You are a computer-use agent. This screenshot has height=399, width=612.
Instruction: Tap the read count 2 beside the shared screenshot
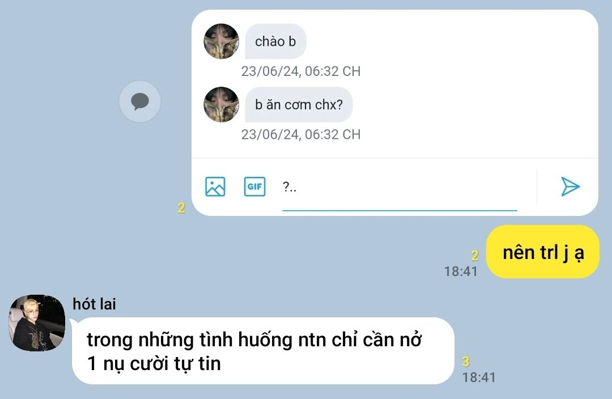point(181,207)
